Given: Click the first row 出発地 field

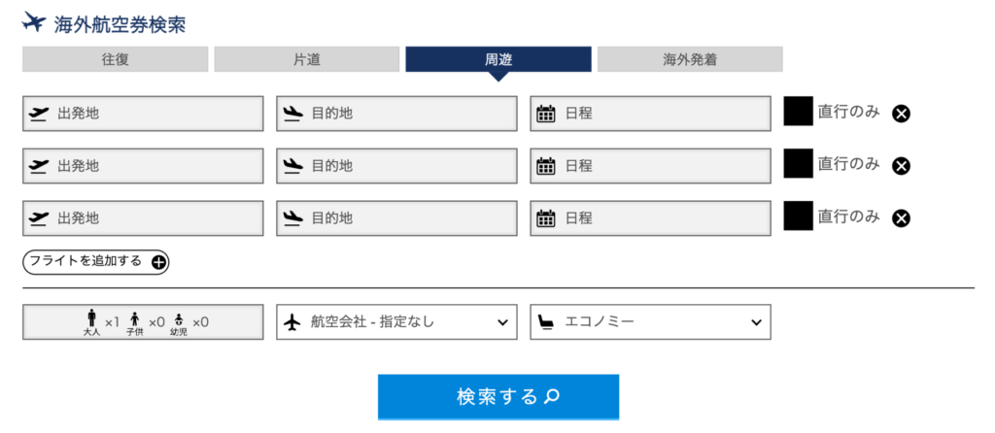Looking at the screenshot, I should pyautogui.click(x=143, y=114).
